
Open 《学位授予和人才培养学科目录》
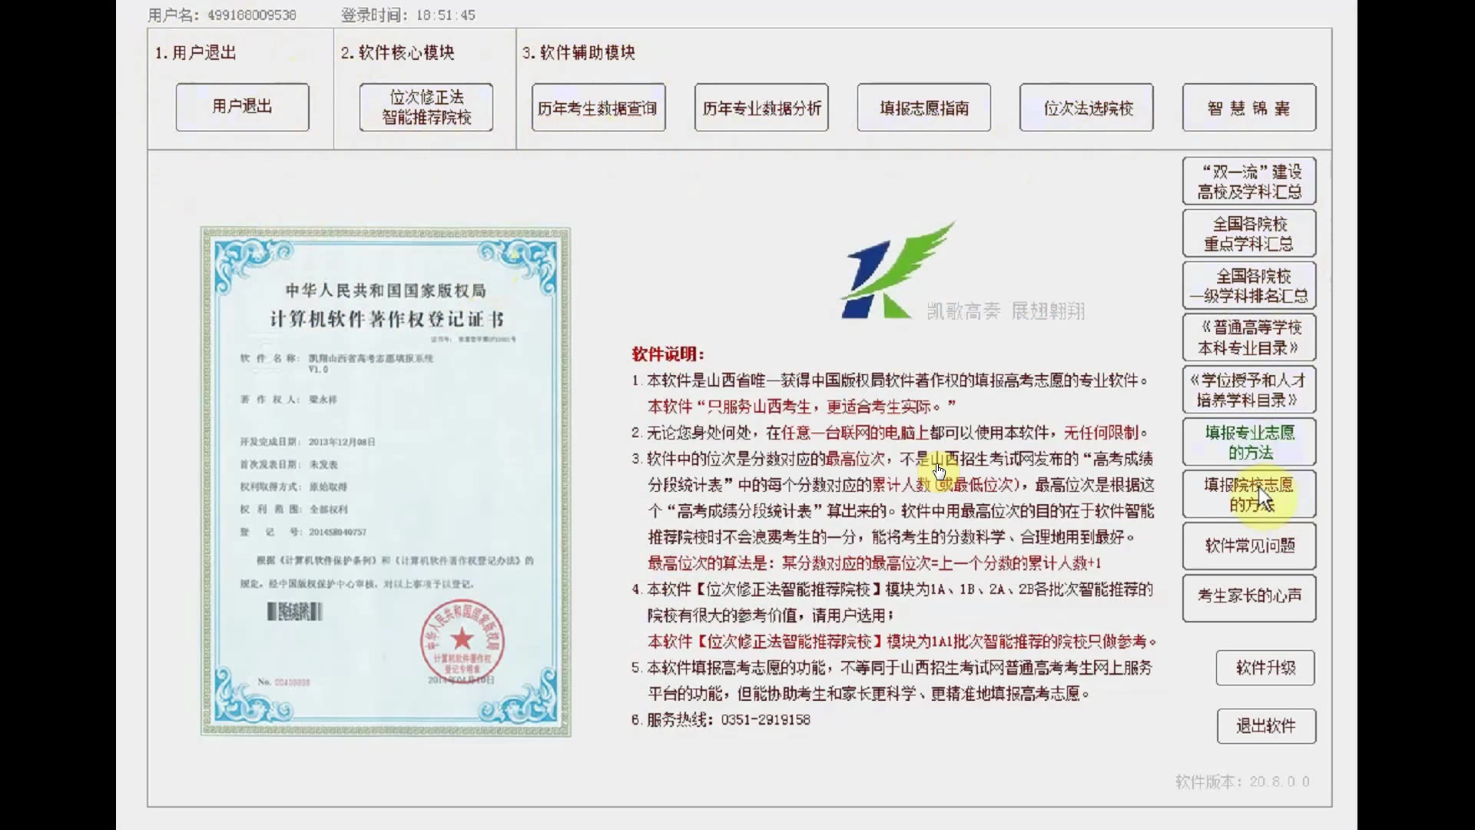click(1249, 390)
